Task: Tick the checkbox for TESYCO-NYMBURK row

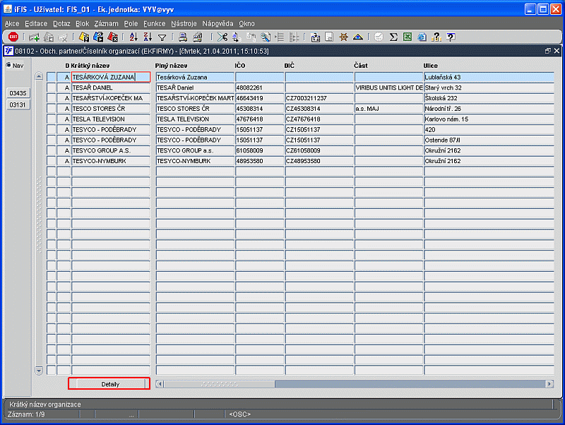Action: [x=51, y=161]
